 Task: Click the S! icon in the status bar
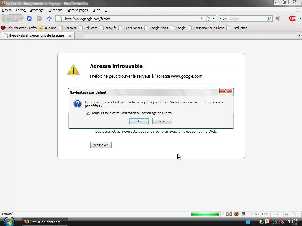(x=243, y=214)
